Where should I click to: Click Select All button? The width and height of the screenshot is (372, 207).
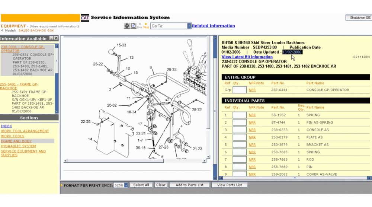141,185
